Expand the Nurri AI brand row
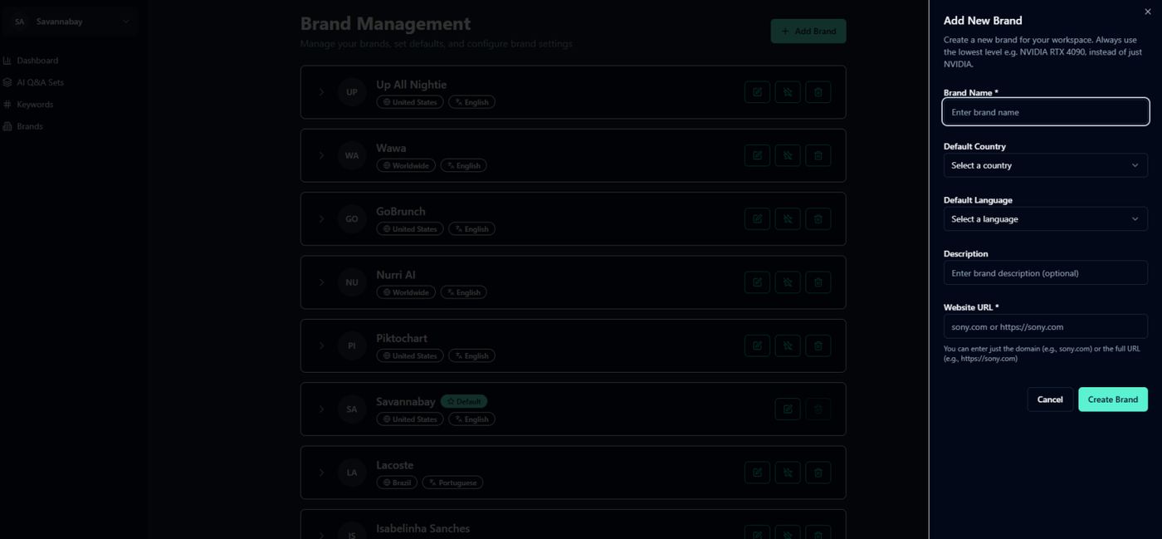 (x=322, y=282)
